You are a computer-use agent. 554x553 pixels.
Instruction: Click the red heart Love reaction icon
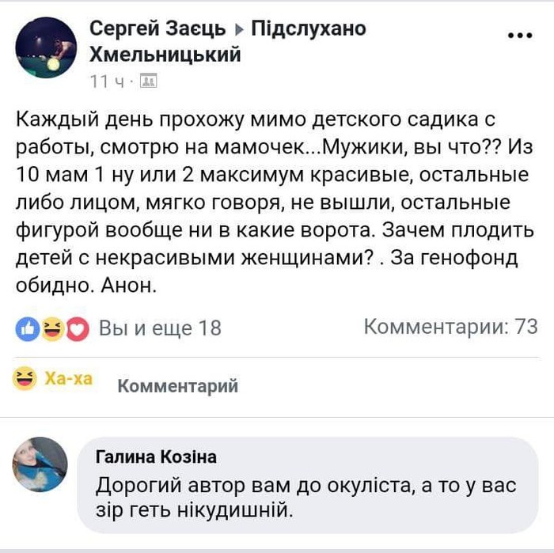pyautogui.click(x=77, y=328)
